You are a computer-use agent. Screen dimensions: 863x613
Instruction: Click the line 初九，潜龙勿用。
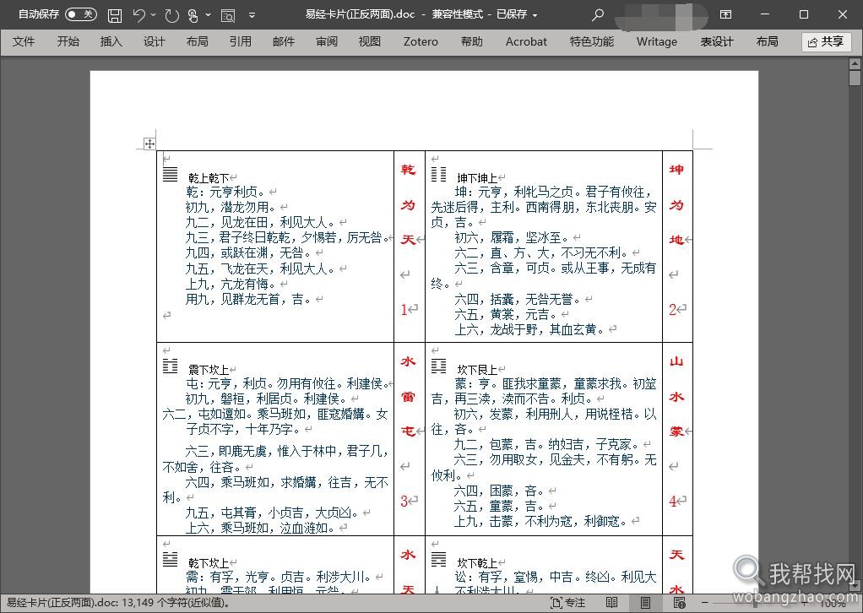click(231, 208)
